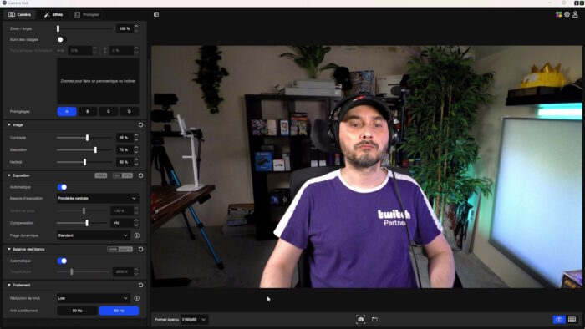Toggle the grid overlay icon
This screenshot has height=329, width=585.
pos(572,319)
